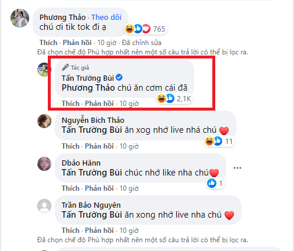Click Tấn Trường Bùi's avatar thumbnail
Screen dimensions: 294x251
pos(44,70)
